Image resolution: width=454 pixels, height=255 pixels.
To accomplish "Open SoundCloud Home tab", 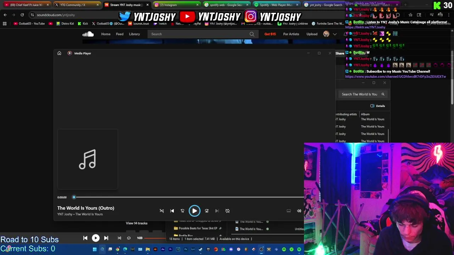I will pos(106,34).
